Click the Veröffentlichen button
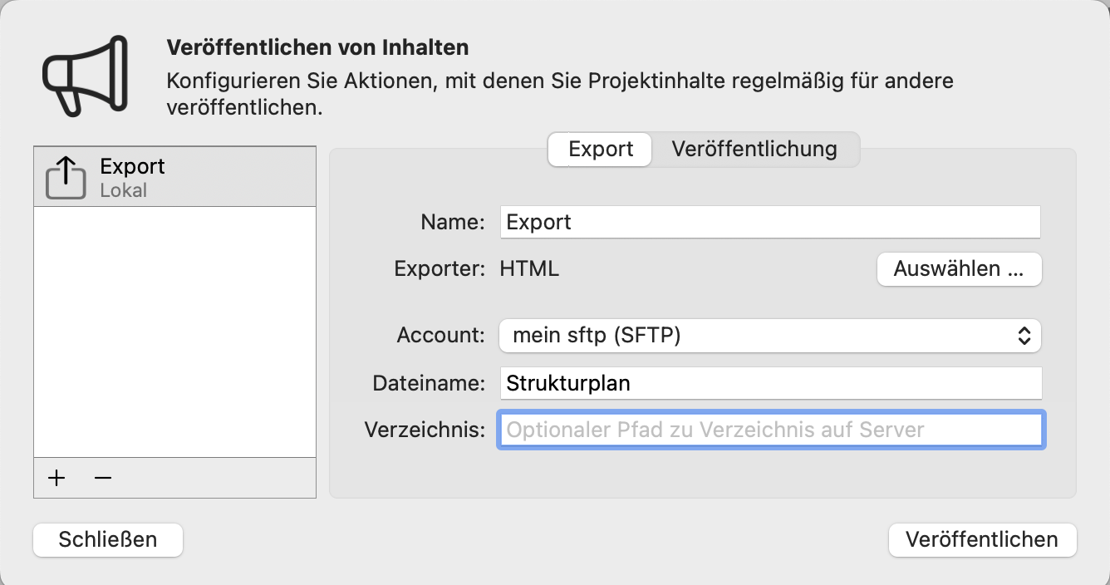The image size is (1110, 585). point(982,539)
